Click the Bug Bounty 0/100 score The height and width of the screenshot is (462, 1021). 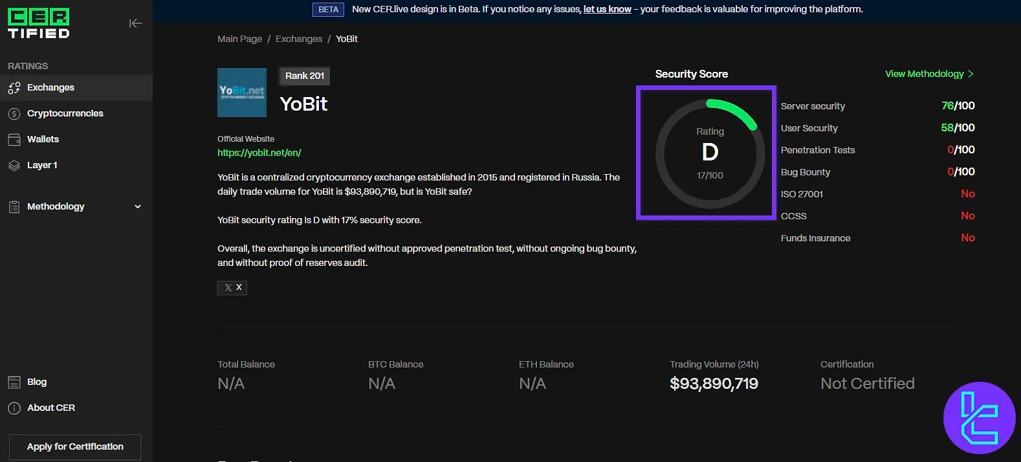(x=961, y=172)
